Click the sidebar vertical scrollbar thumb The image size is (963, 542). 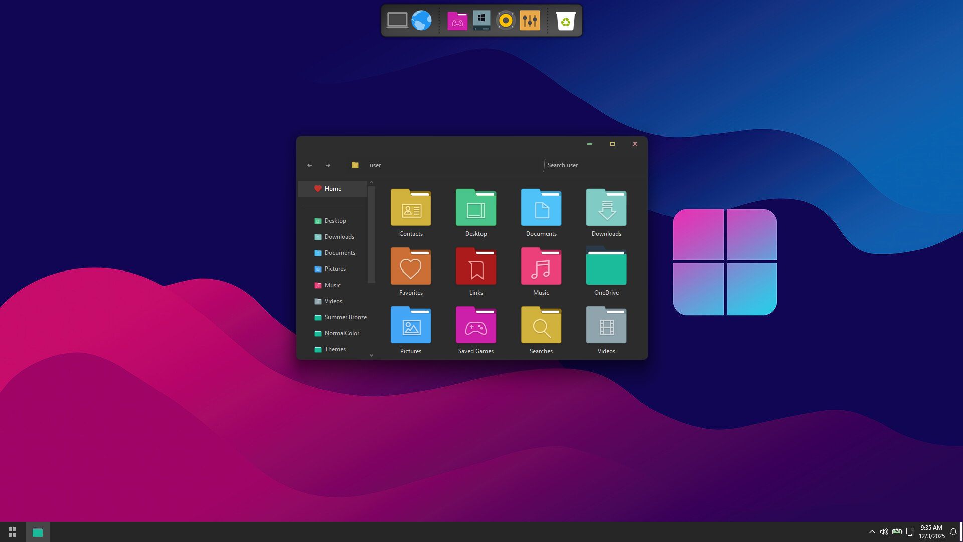(371, 234)
